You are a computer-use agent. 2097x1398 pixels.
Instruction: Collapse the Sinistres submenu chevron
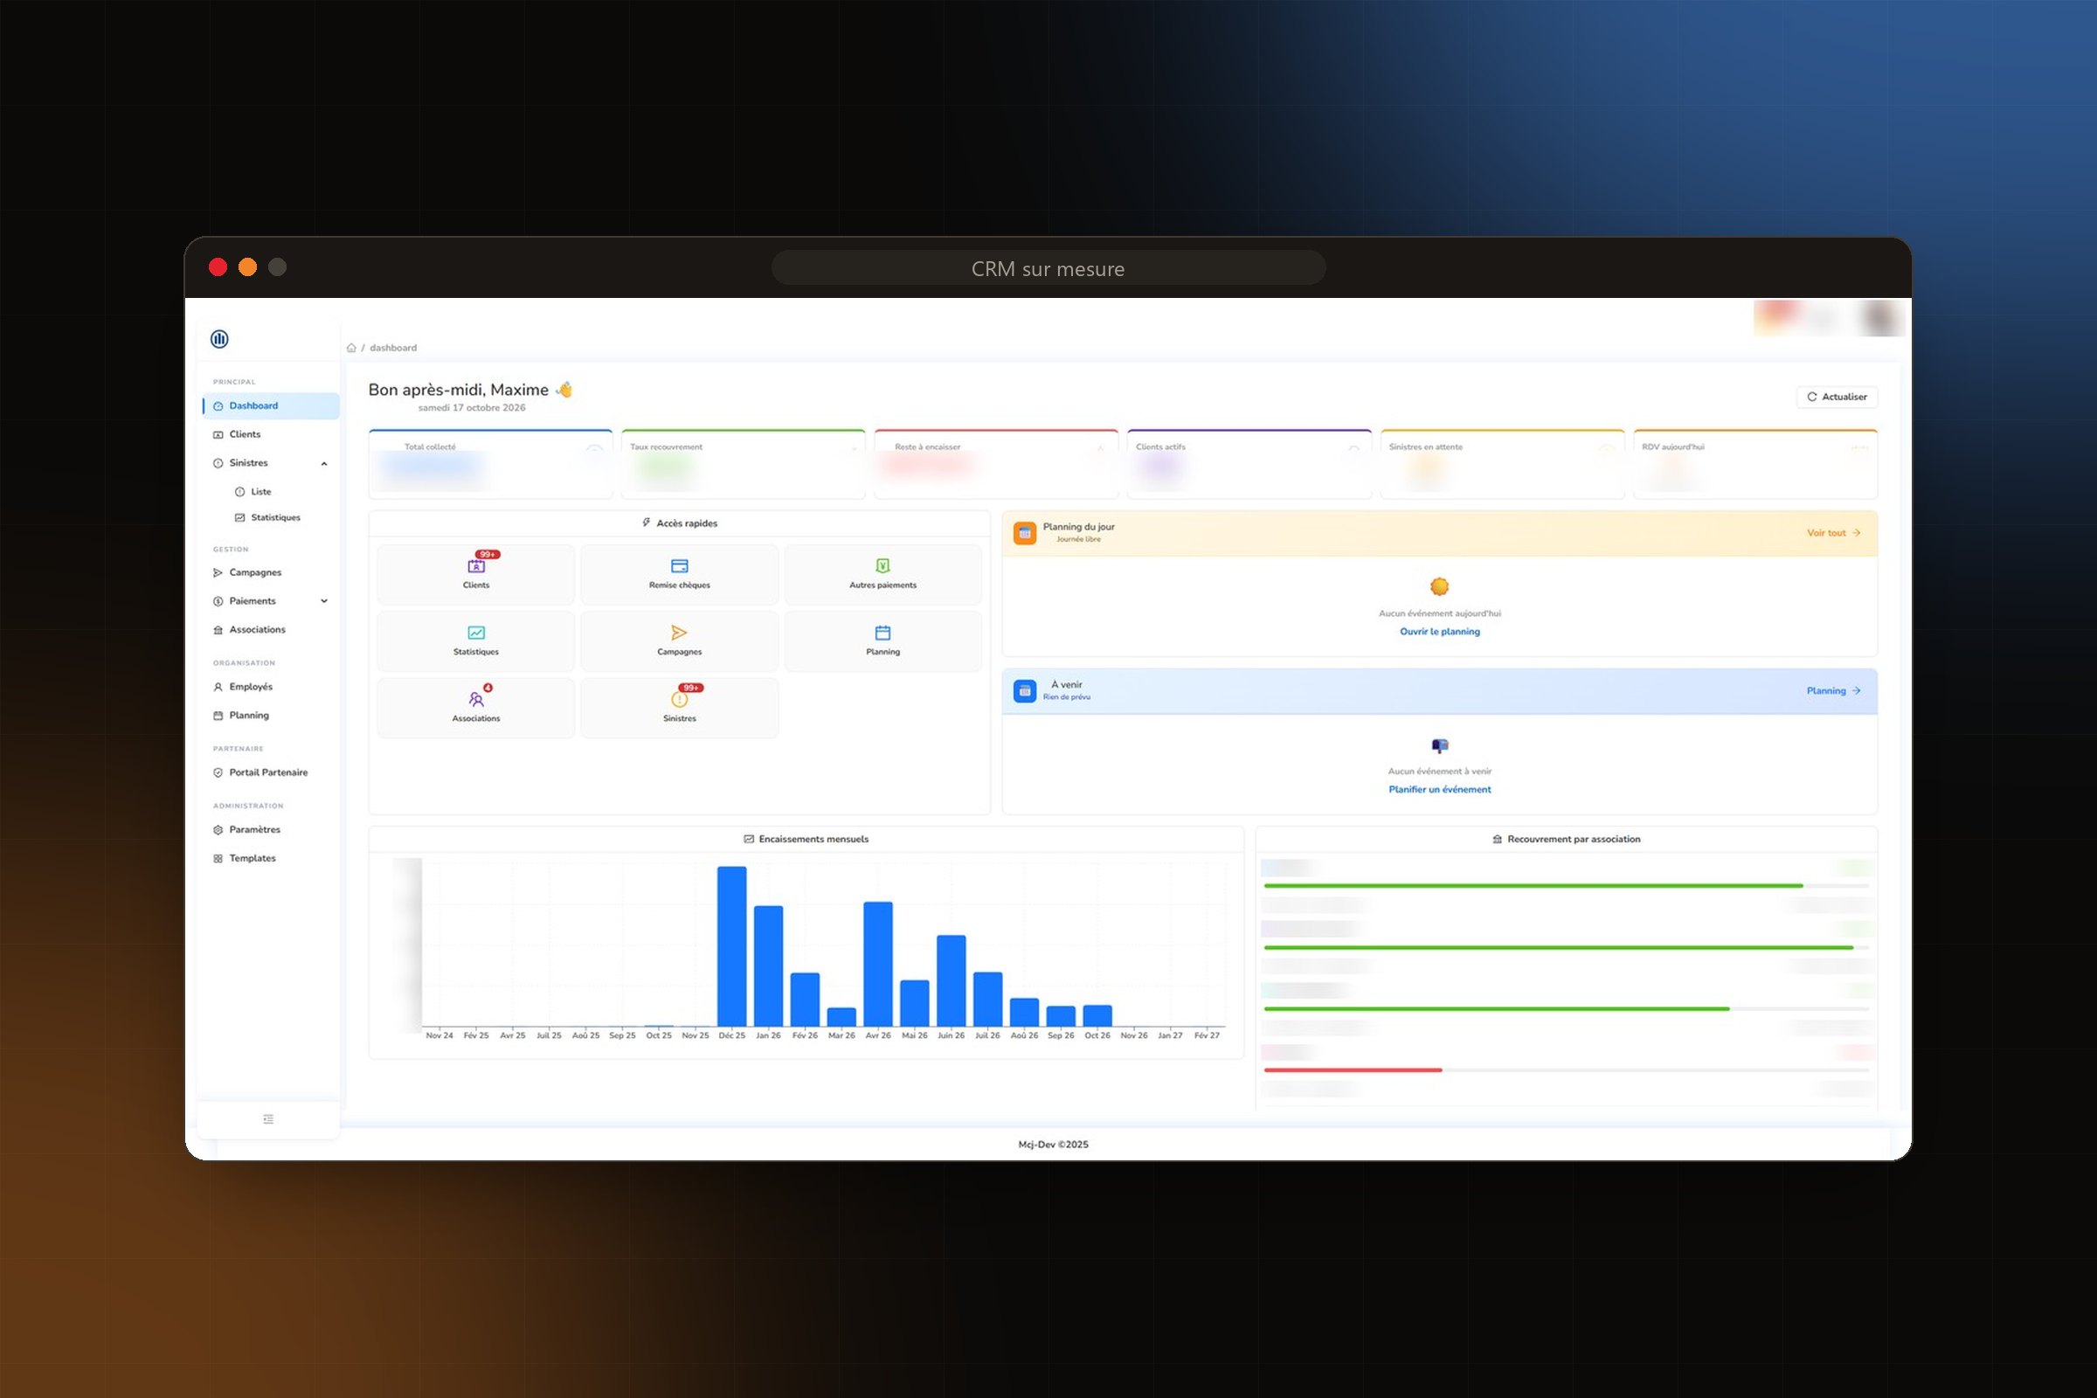323,464
